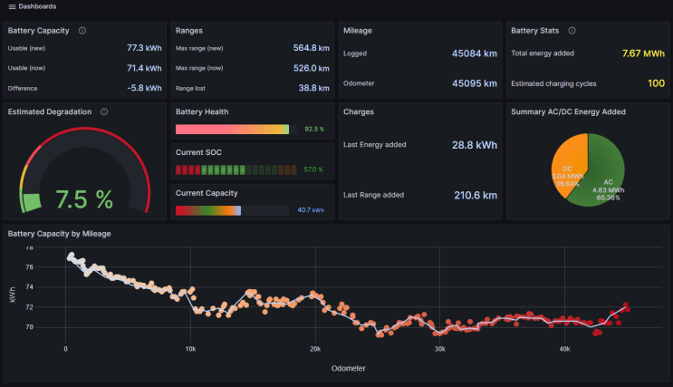Click Last Range added value 210.6 km

476,196
